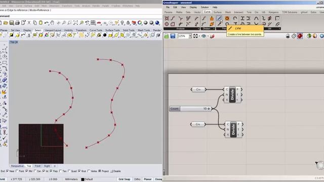324x182 pixels.
Task: Select the lower Divide component on canvas
Action: coord(233,129)
